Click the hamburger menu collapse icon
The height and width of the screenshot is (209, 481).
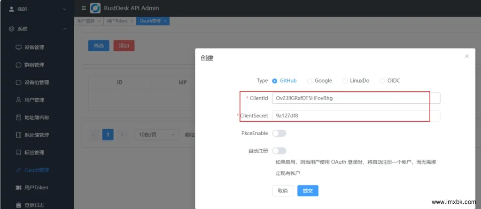(x=84, y=8)
